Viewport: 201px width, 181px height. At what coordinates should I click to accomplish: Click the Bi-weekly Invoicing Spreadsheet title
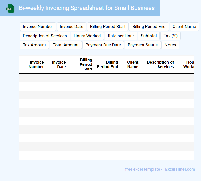(87, 8)
